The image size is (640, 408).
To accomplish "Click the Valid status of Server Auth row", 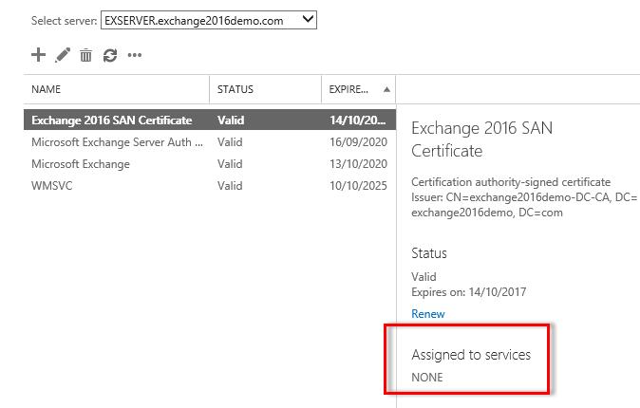I will click(x=230, y=142).
